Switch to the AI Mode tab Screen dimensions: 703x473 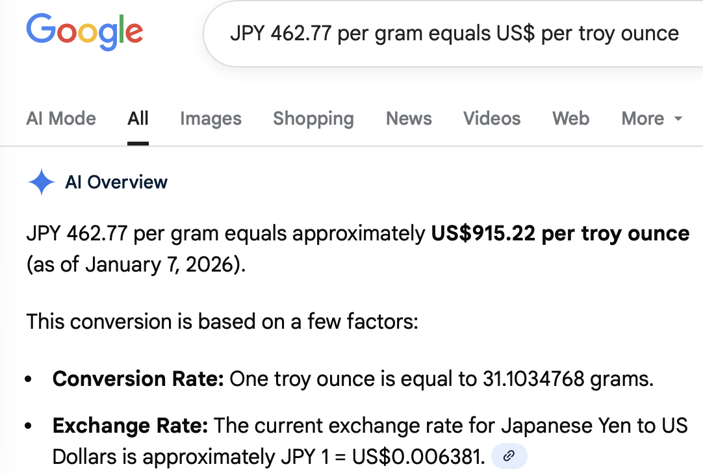[61, 119]
